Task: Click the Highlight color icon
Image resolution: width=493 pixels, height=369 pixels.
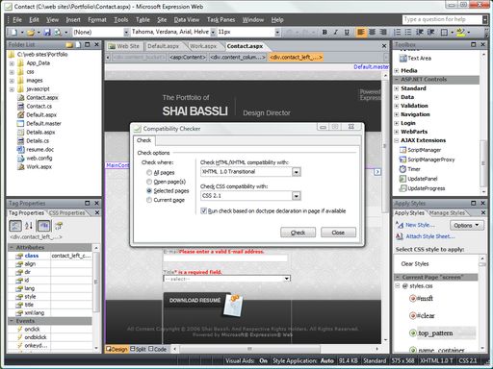Action: tap(461, 32)
